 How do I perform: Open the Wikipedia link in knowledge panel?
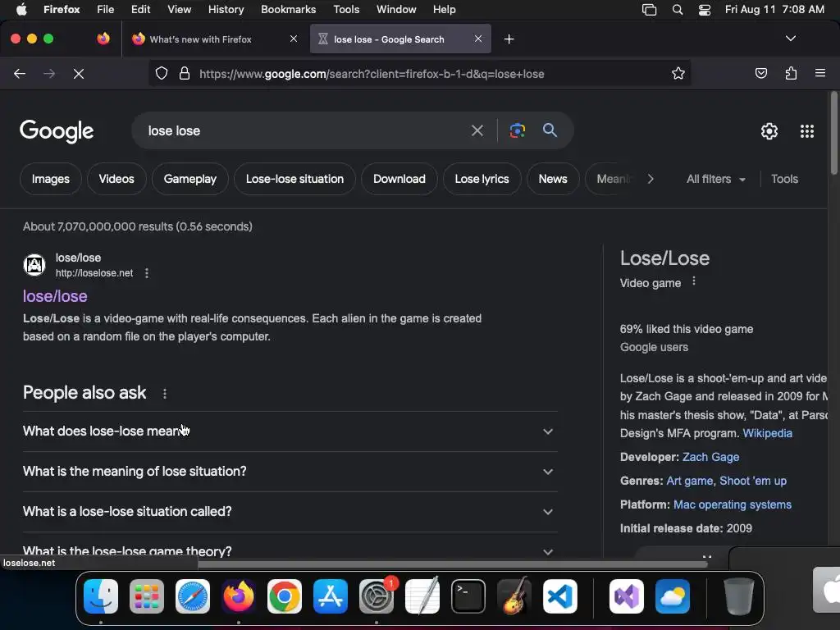tap(767, 433)
